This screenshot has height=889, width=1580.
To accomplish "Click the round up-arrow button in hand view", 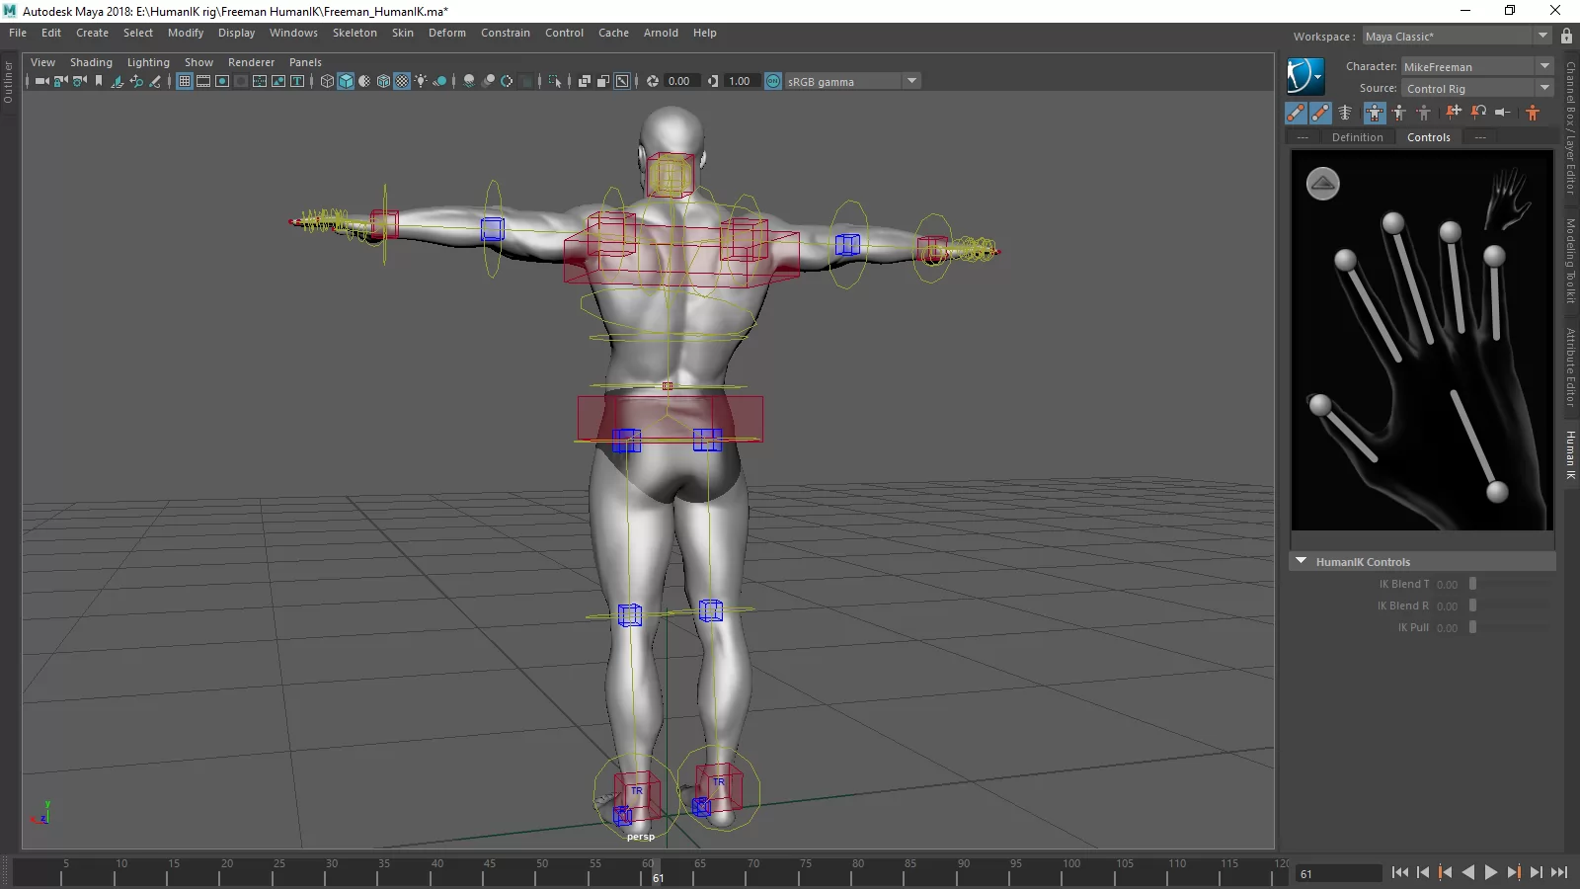I will pyautogui.click(x=1322, y=184).
